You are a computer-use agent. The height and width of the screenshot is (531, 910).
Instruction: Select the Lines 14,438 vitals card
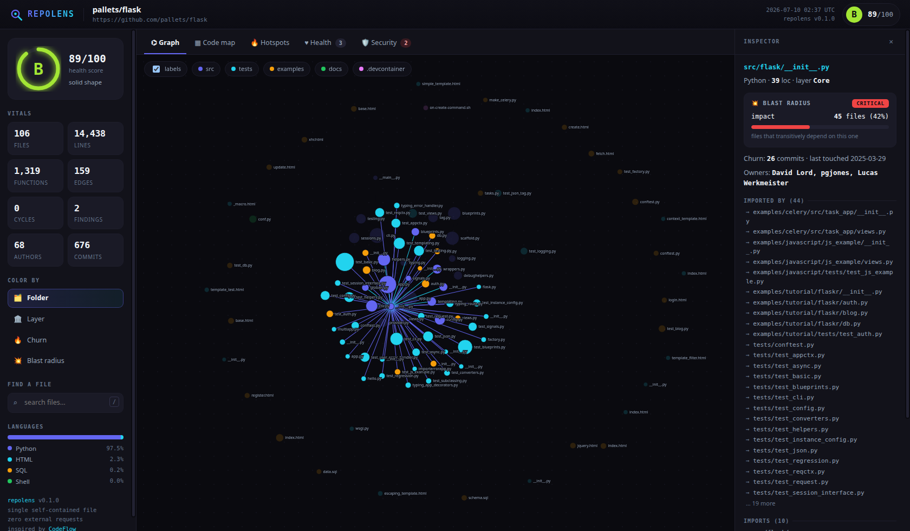pos(95,139)
